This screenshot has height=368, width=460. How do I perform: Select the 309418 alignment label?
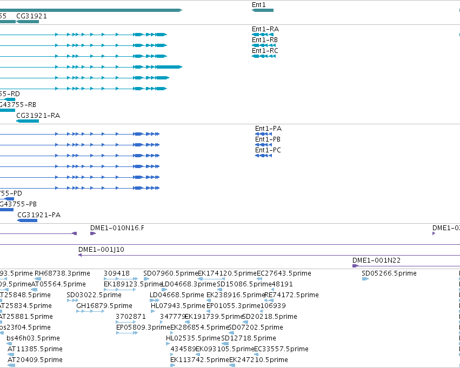117,273
